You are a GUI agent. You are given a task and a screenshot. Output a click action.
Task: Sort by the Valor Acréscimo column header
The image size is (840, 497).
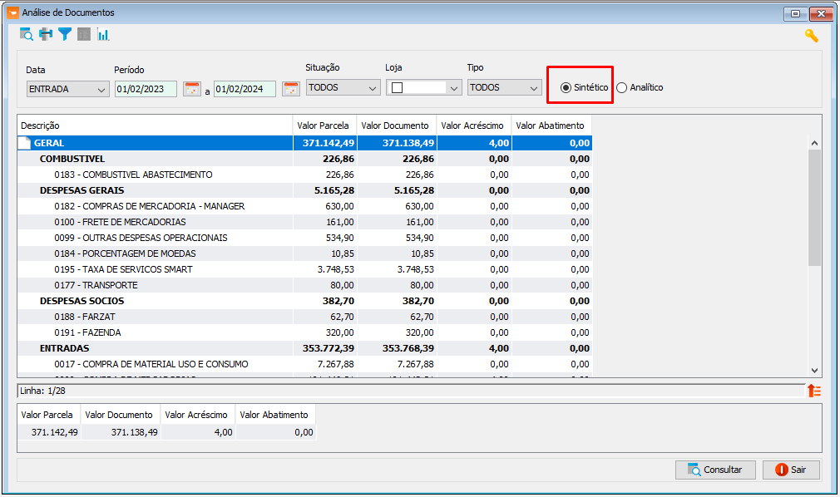[x=473, y=125]
